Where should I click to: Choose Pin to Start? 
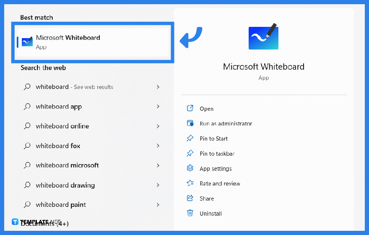tap(213, 139)
